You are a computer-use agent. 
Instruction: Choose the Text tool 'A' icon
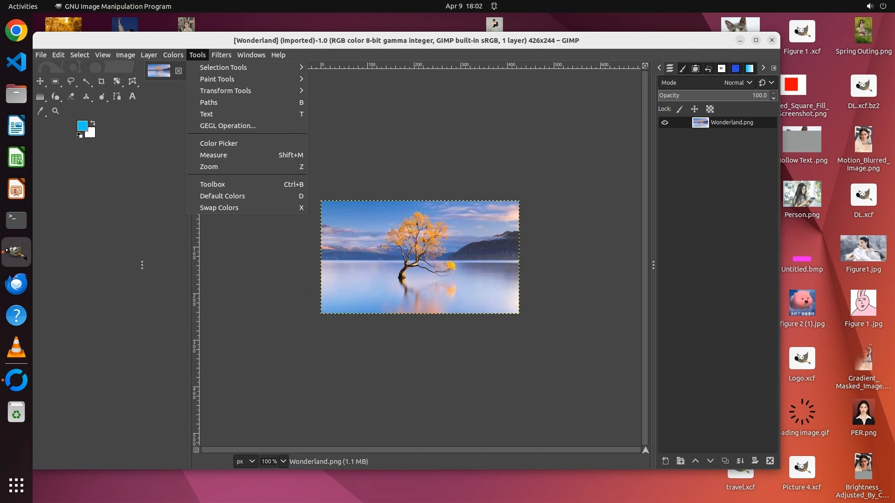[132, 96]
